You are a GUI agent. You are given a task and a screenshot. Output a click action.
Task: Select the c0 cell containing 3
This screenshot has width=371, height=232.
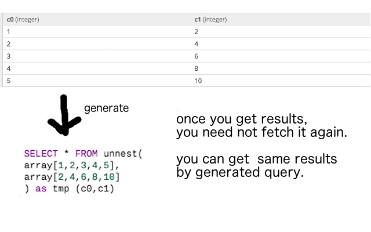[x=8, y=56]
